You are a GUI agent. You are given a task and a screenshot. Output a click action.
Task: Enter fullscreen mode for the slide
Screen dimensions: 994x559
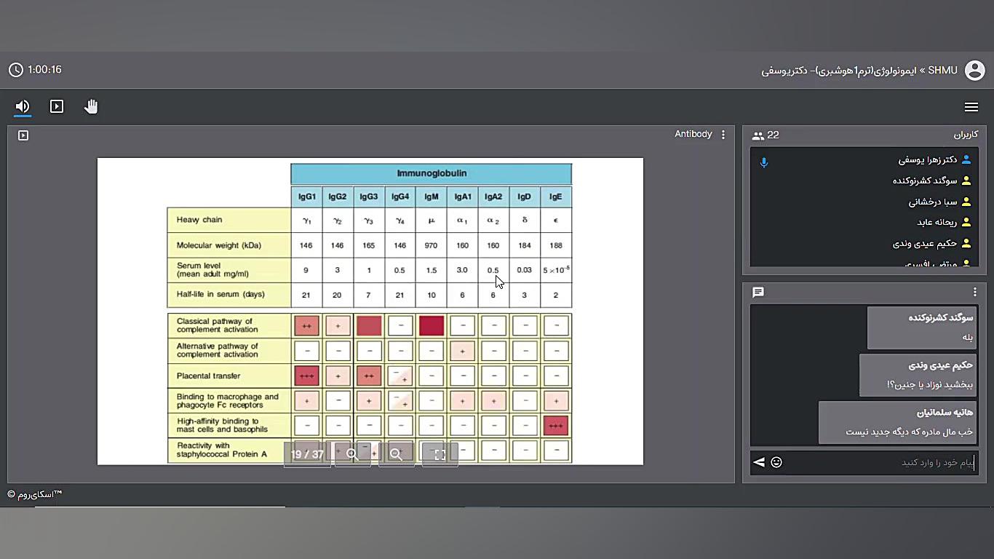[x=440, y=454]
